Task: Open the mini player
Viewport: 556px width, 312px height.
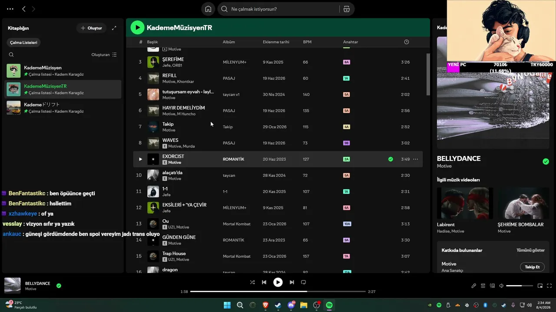Action: [x=540, y=286]
